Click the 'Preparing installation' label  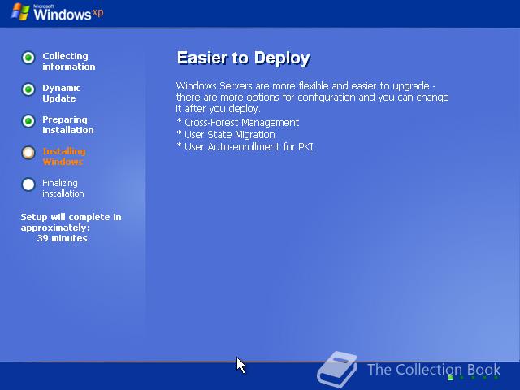click(x=68, y=124)
